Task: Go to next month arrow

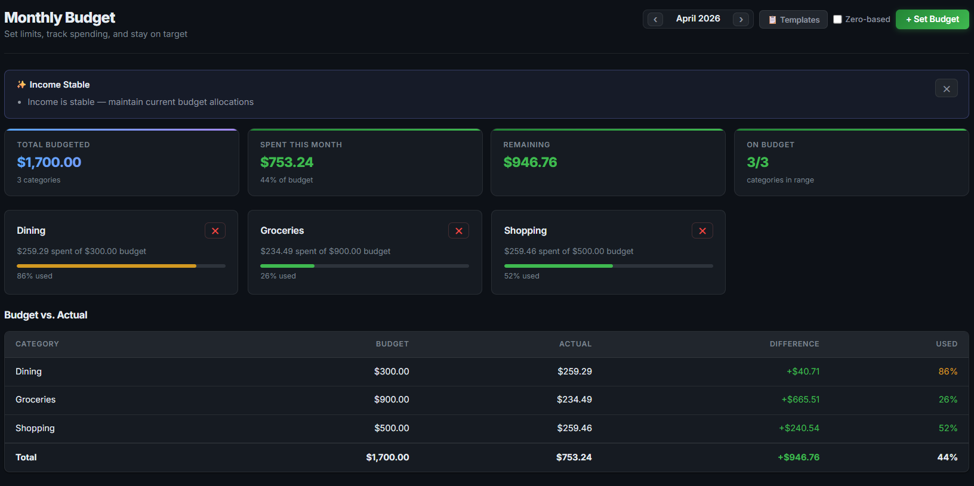Action: (741, 20)
